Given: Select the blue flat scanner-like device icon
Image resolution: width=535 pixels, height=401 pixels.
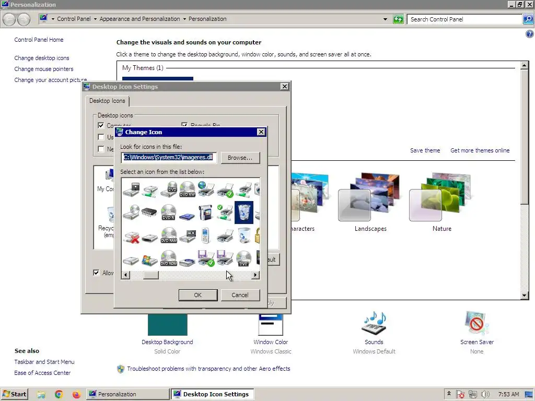Looking at the screenshot, I should [x=188, y=216].
